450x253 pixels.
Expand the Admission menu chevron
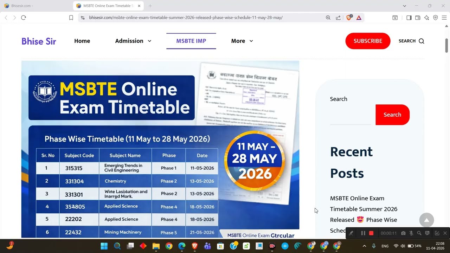coord(149,41)
